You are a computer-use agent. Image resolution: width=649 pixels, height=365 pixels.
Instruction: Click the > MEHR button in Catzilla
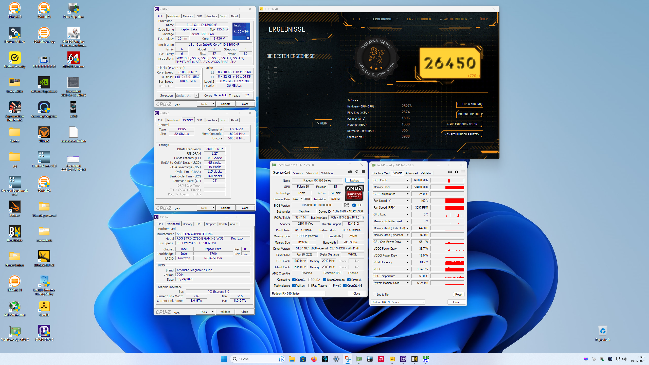(x=322, y=123)
